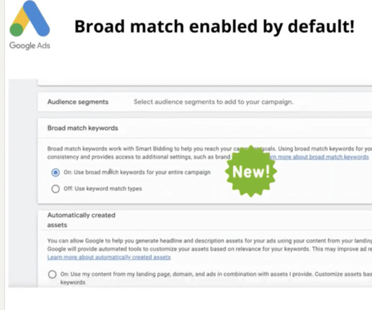Open Learn more about automatically created assets link

coord(109,257)
